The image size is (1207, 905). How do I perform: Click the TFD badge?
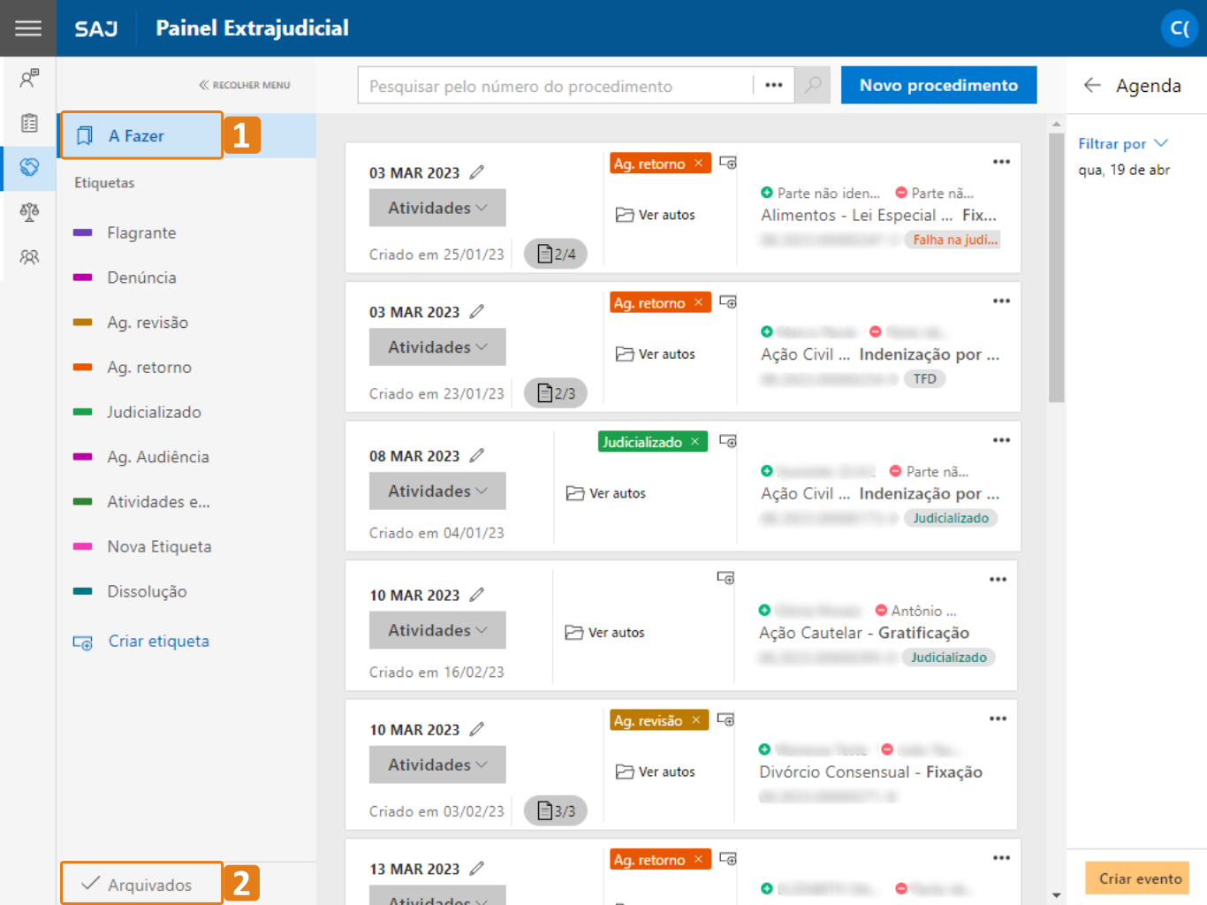tap(925, 379)
